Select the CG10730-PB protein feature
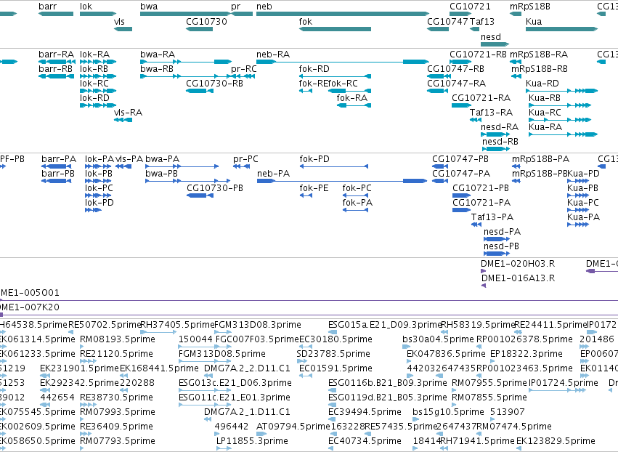This screenshot has width=618, height=452. (200, 195)
